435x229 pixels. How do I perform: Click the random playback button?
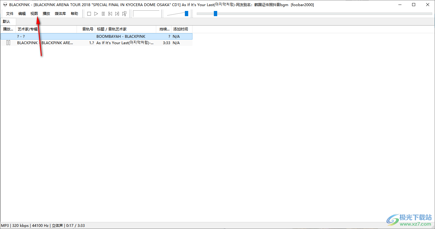tap(124, 14)
